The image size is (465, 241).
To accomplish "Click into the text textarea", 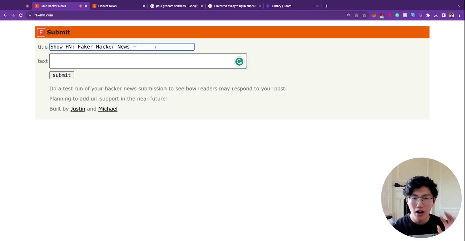I will 148,61.
